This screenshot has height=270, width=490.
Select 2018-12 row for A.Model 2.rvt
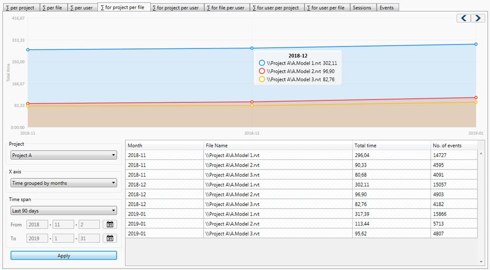(x=301, y=194)
